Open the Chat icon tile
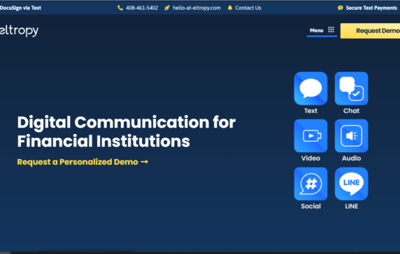The width and height of the screenshot is (400, 254). (351, 89)
